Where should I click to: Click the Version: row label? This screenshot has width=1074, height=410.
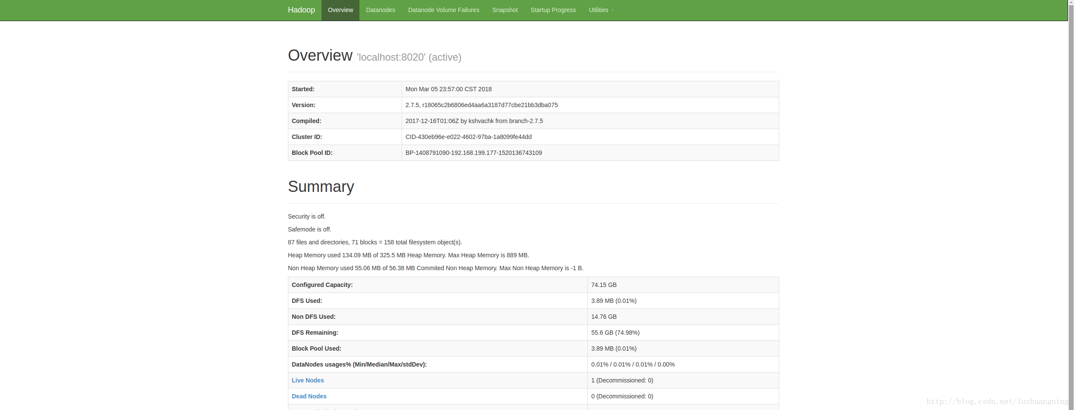tap(303, 105)
